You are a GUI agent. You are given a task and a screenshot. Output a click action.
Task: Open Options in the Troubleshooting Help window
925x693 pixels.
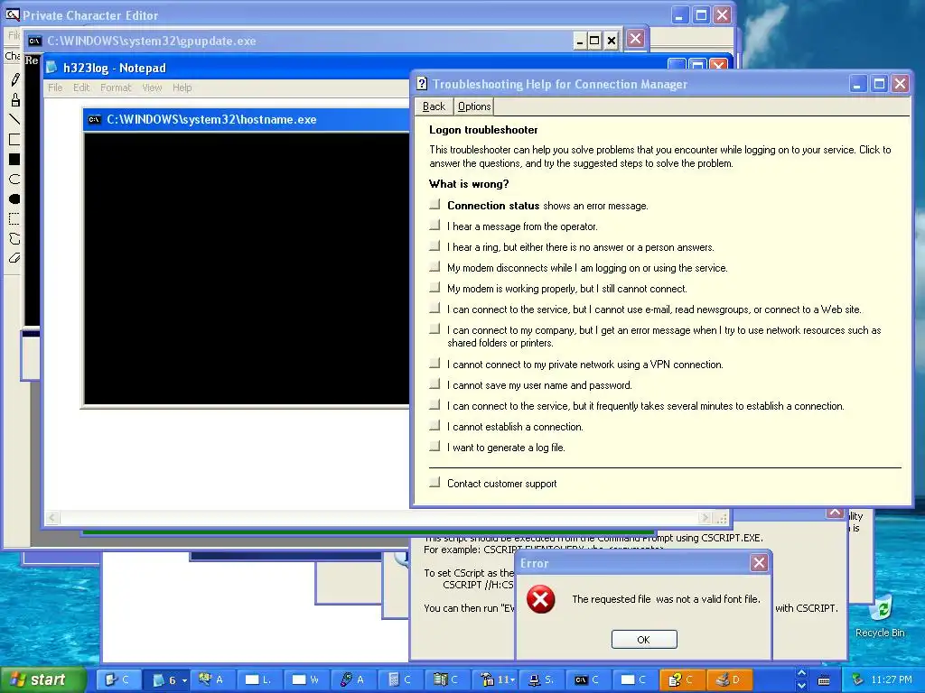(474, 106)
